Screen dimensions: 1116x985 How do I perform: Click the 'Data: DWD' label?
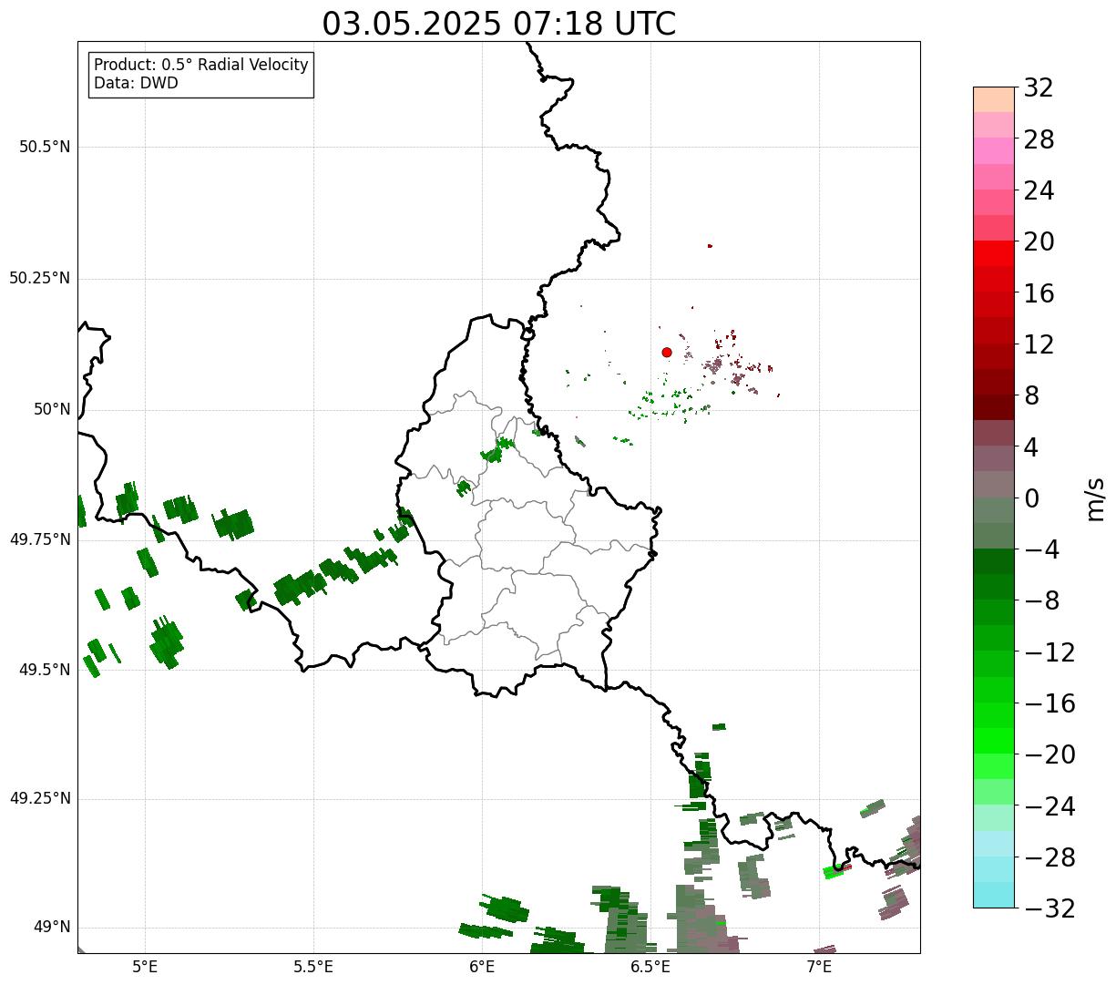tap(136, 83)
